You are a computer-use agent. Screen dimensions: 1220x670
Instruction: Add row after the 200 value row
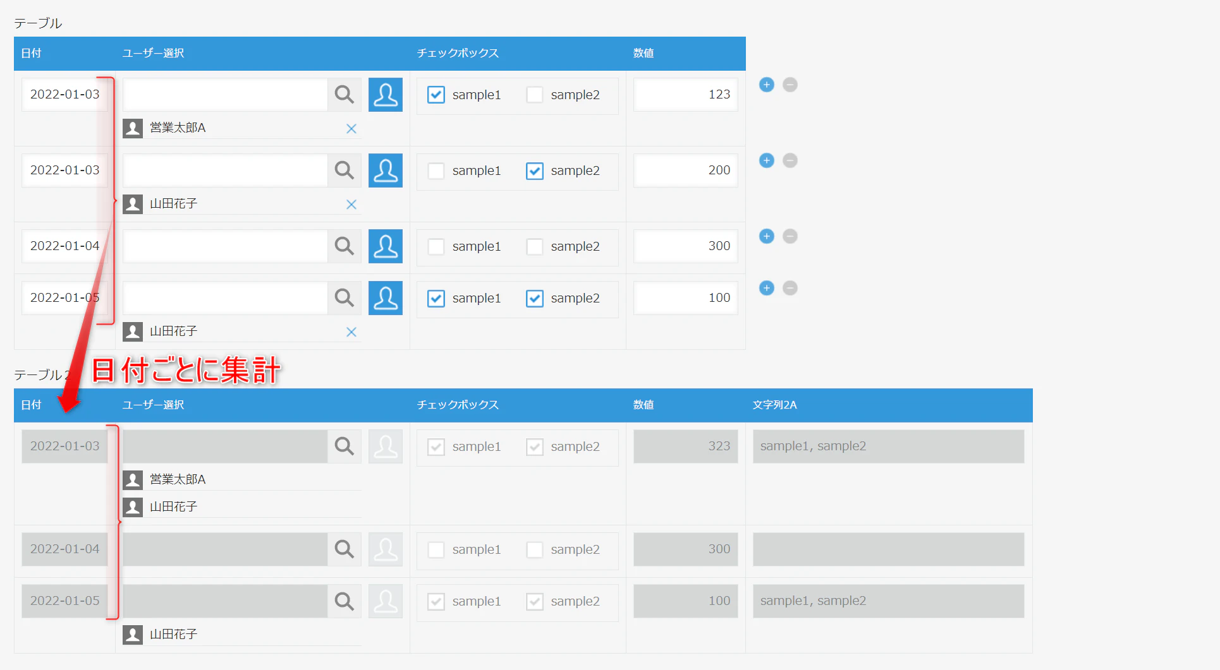(767, 160)
